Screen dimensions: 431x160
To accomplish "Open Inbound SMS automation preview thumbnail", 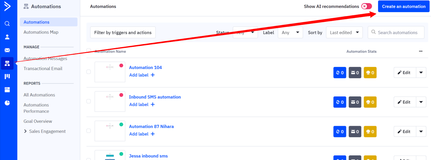I will [x=110, y=101].
